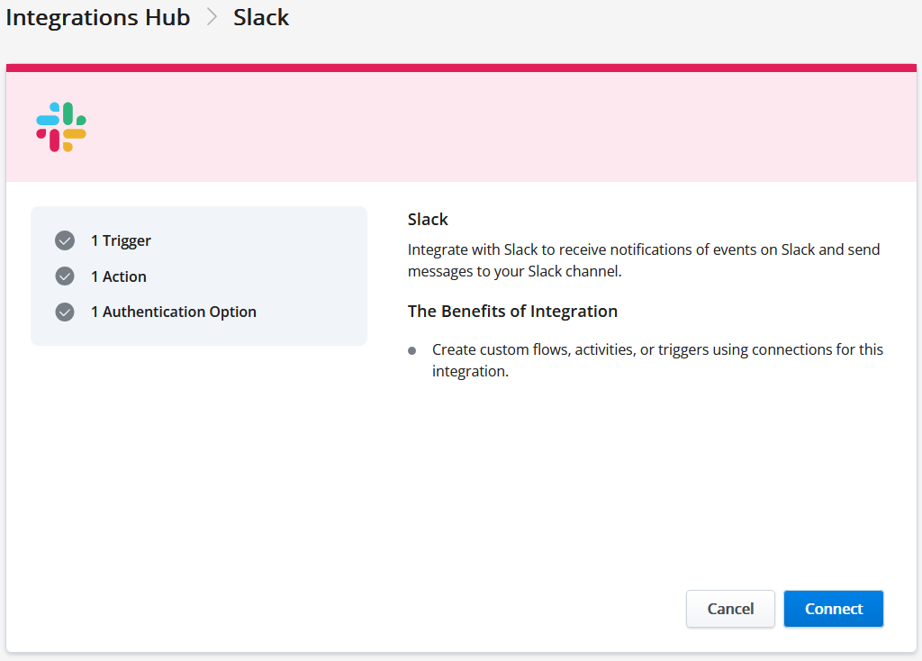
Task: Click the bullet point under Benefits of Integration
Action: [x=412, y=350]
